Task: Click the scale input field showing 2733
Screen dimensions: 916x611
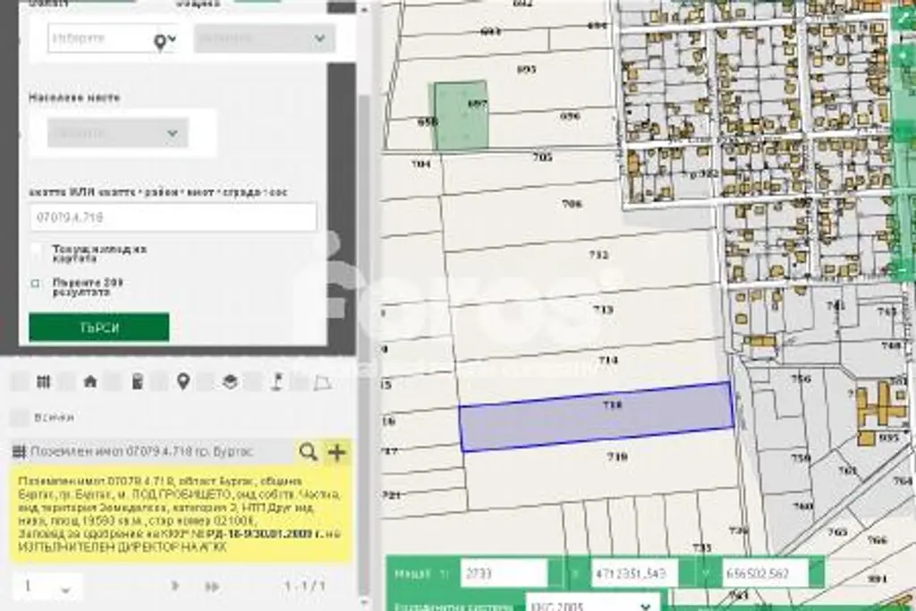Action: click(x=504, y=573)
